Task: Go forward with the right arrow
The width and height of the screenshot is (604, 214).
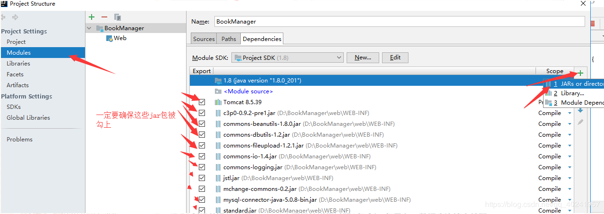Action: point(15,17)
